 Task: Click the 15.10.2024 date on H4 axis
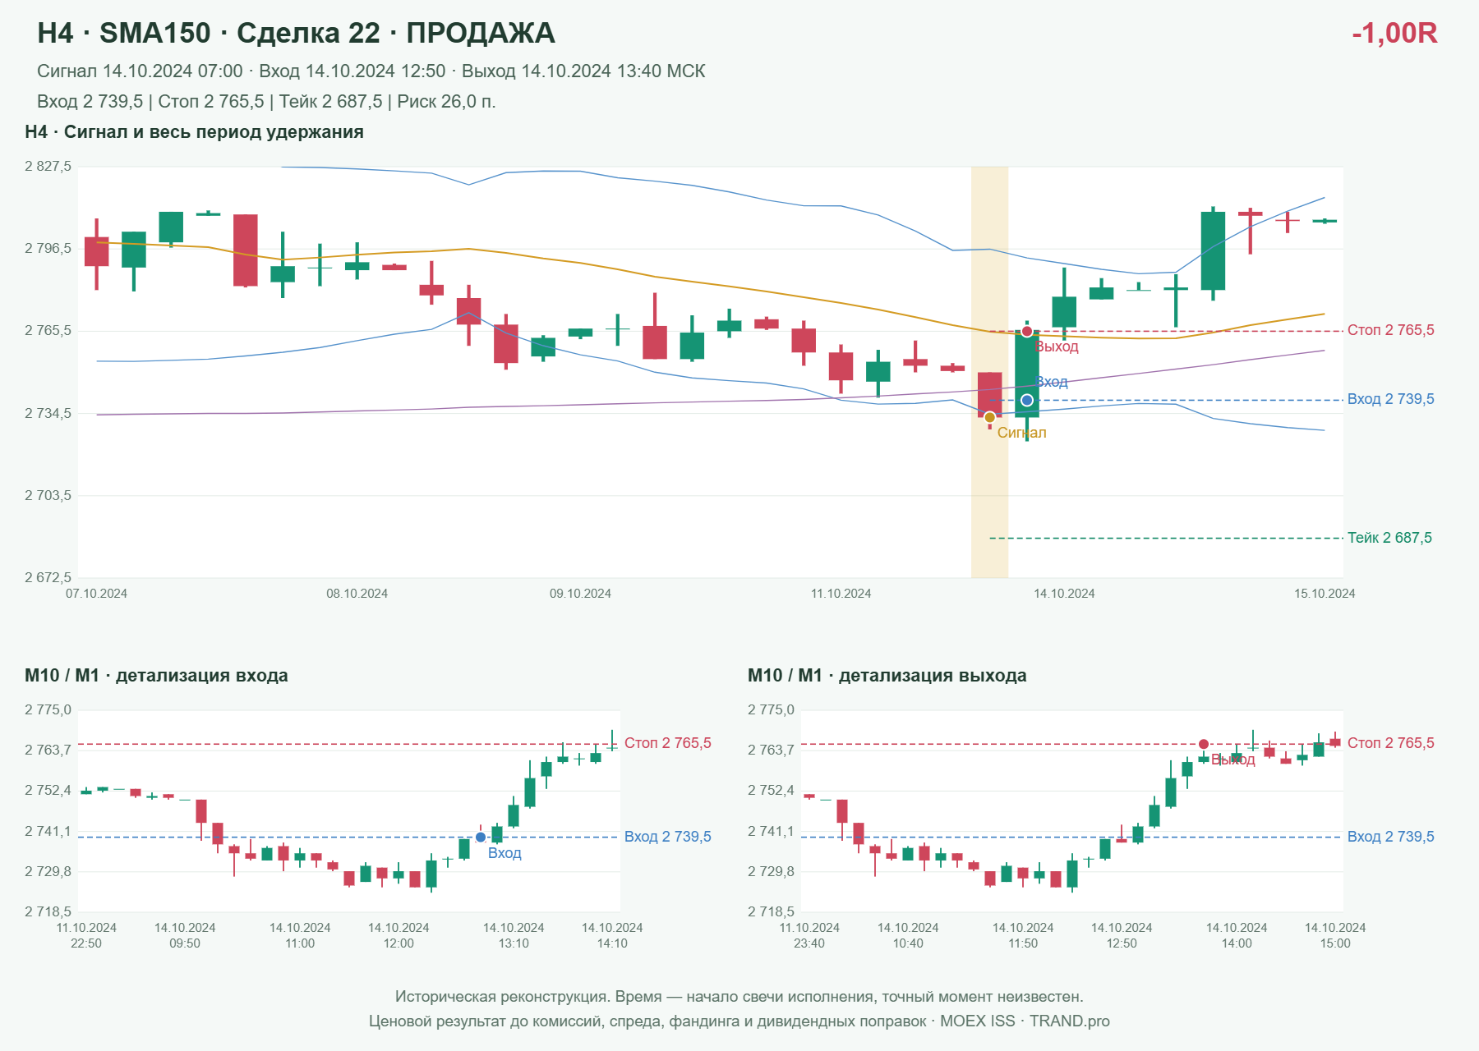pos(1325,594)
